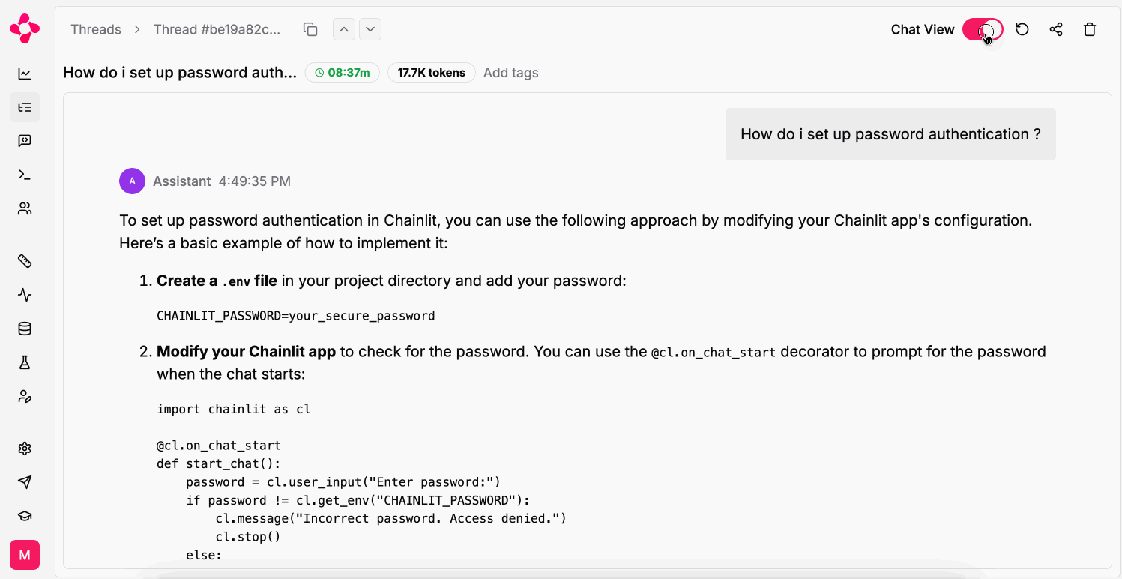Viewport: 1122px width, 579px height.
Task: Click the paper plane send icon in sidebar
Action: [x=25, y=482]
